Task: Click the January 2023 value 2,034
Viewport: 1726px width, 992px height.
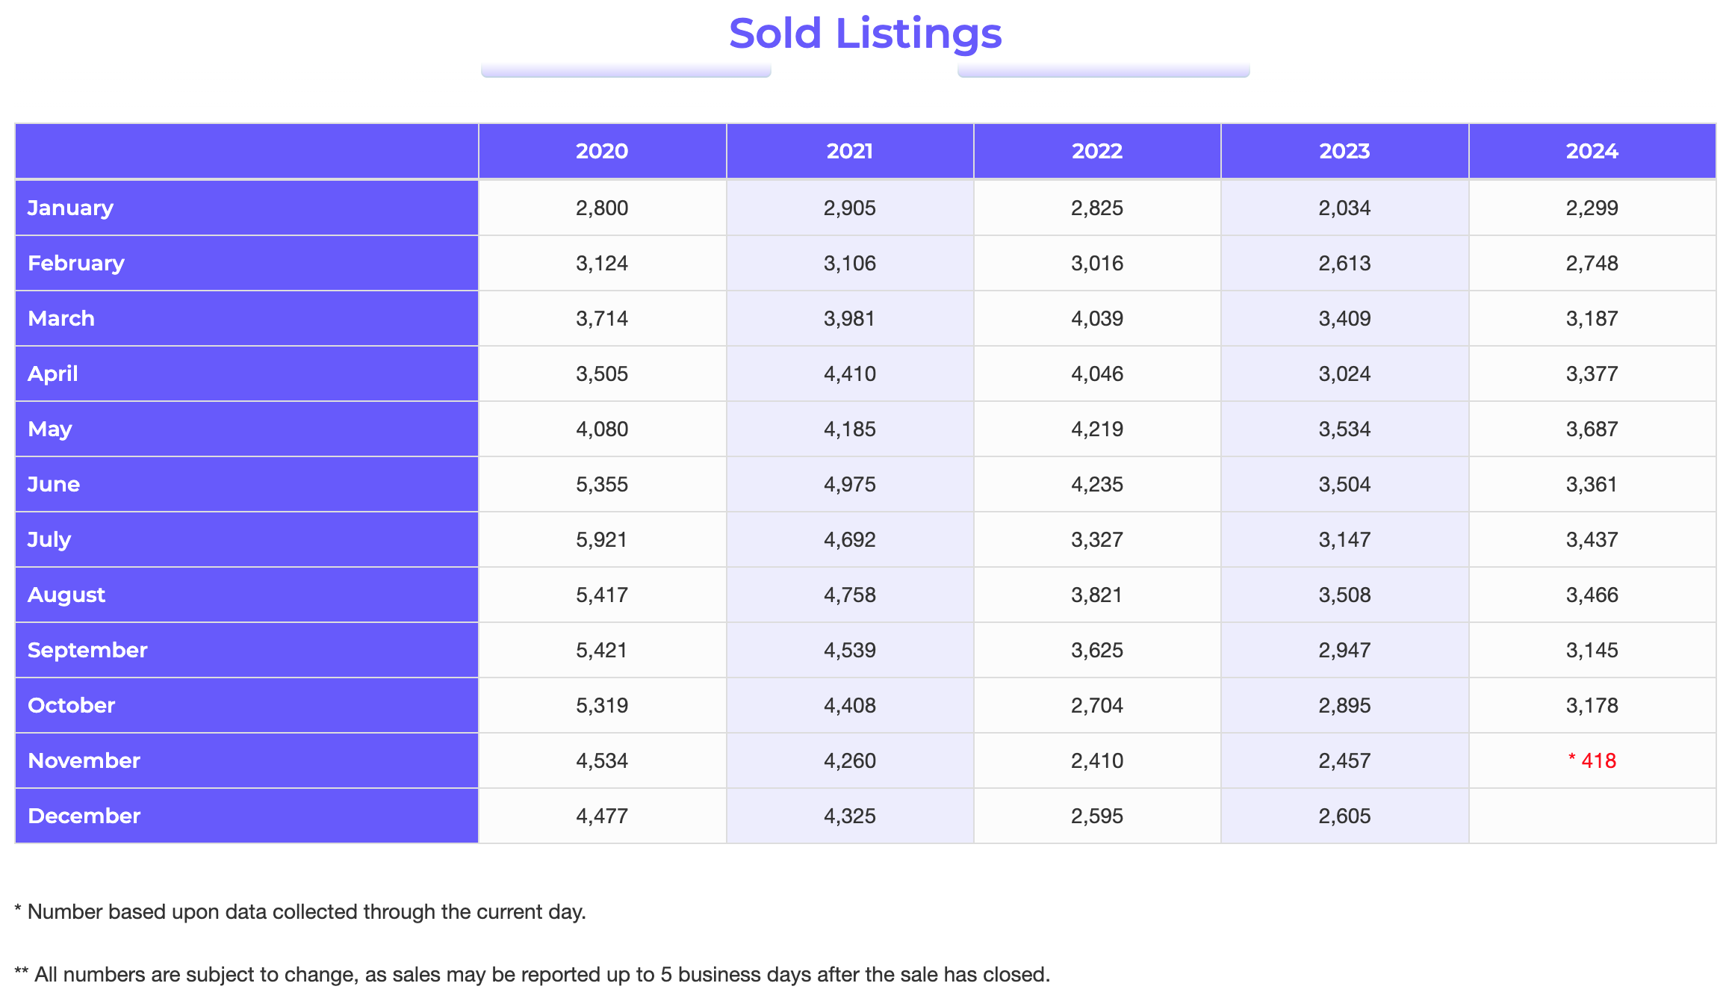Action: (x=1344, y=208)
